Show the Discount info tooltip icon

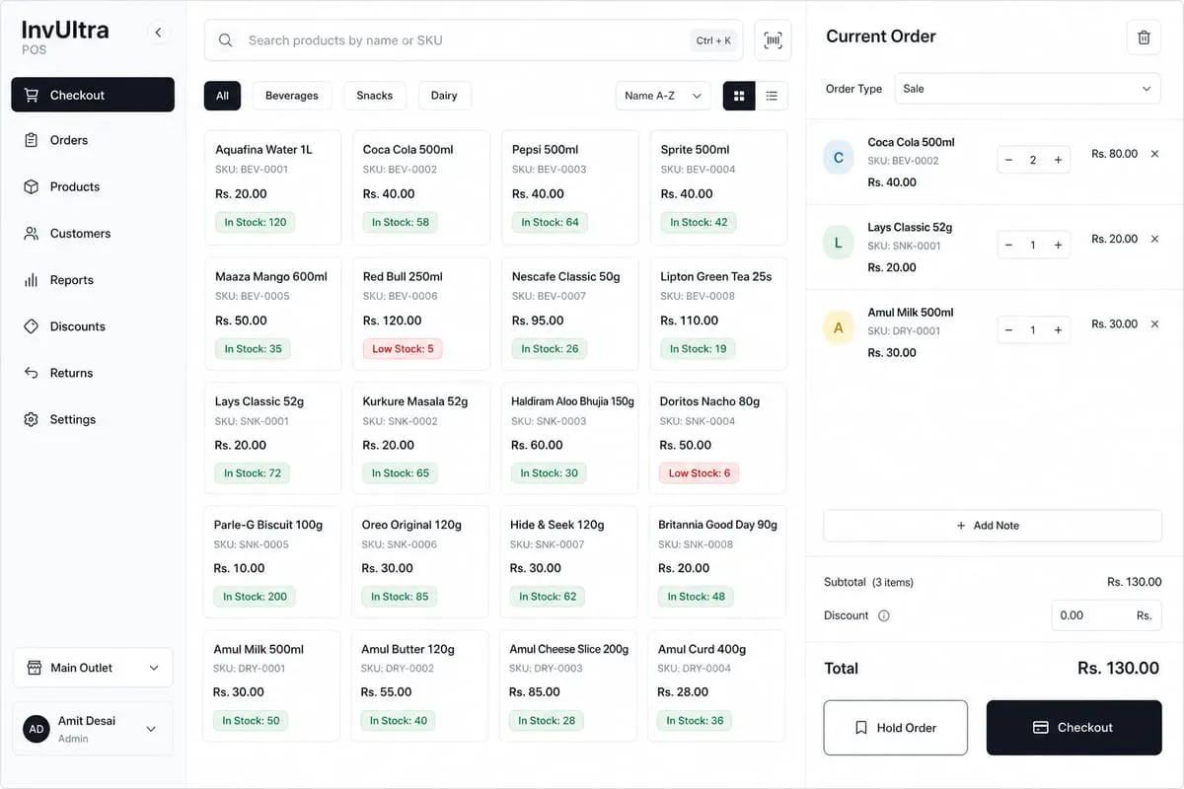pos(884,615)
